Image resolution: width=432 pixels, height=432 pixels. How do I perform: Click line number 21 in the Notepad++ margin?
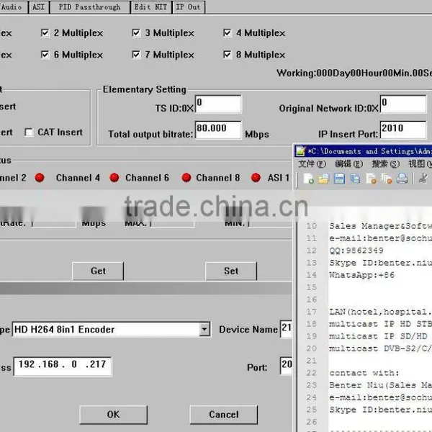pos(312,361)
